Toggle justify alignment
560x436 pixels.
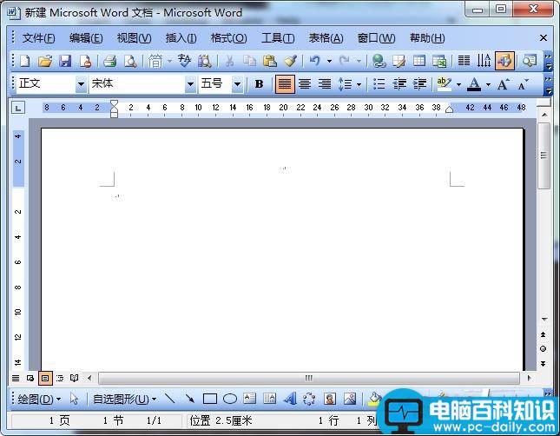click(x=285, y=84)
